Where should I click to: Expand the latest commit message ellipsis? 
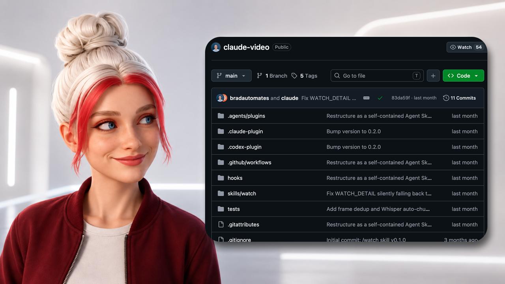366,98
